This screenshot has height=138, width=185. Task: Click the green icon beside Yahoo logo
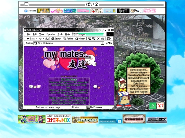[x=153, y=106]
